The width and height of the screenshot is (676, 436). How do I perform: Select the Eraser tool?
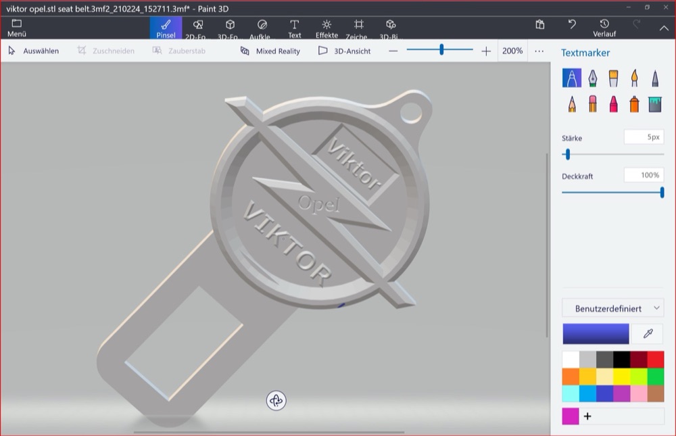click(x=593, y=104)
